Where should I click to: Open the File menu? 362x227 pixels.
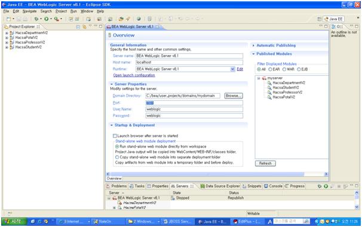coord(6,11)
